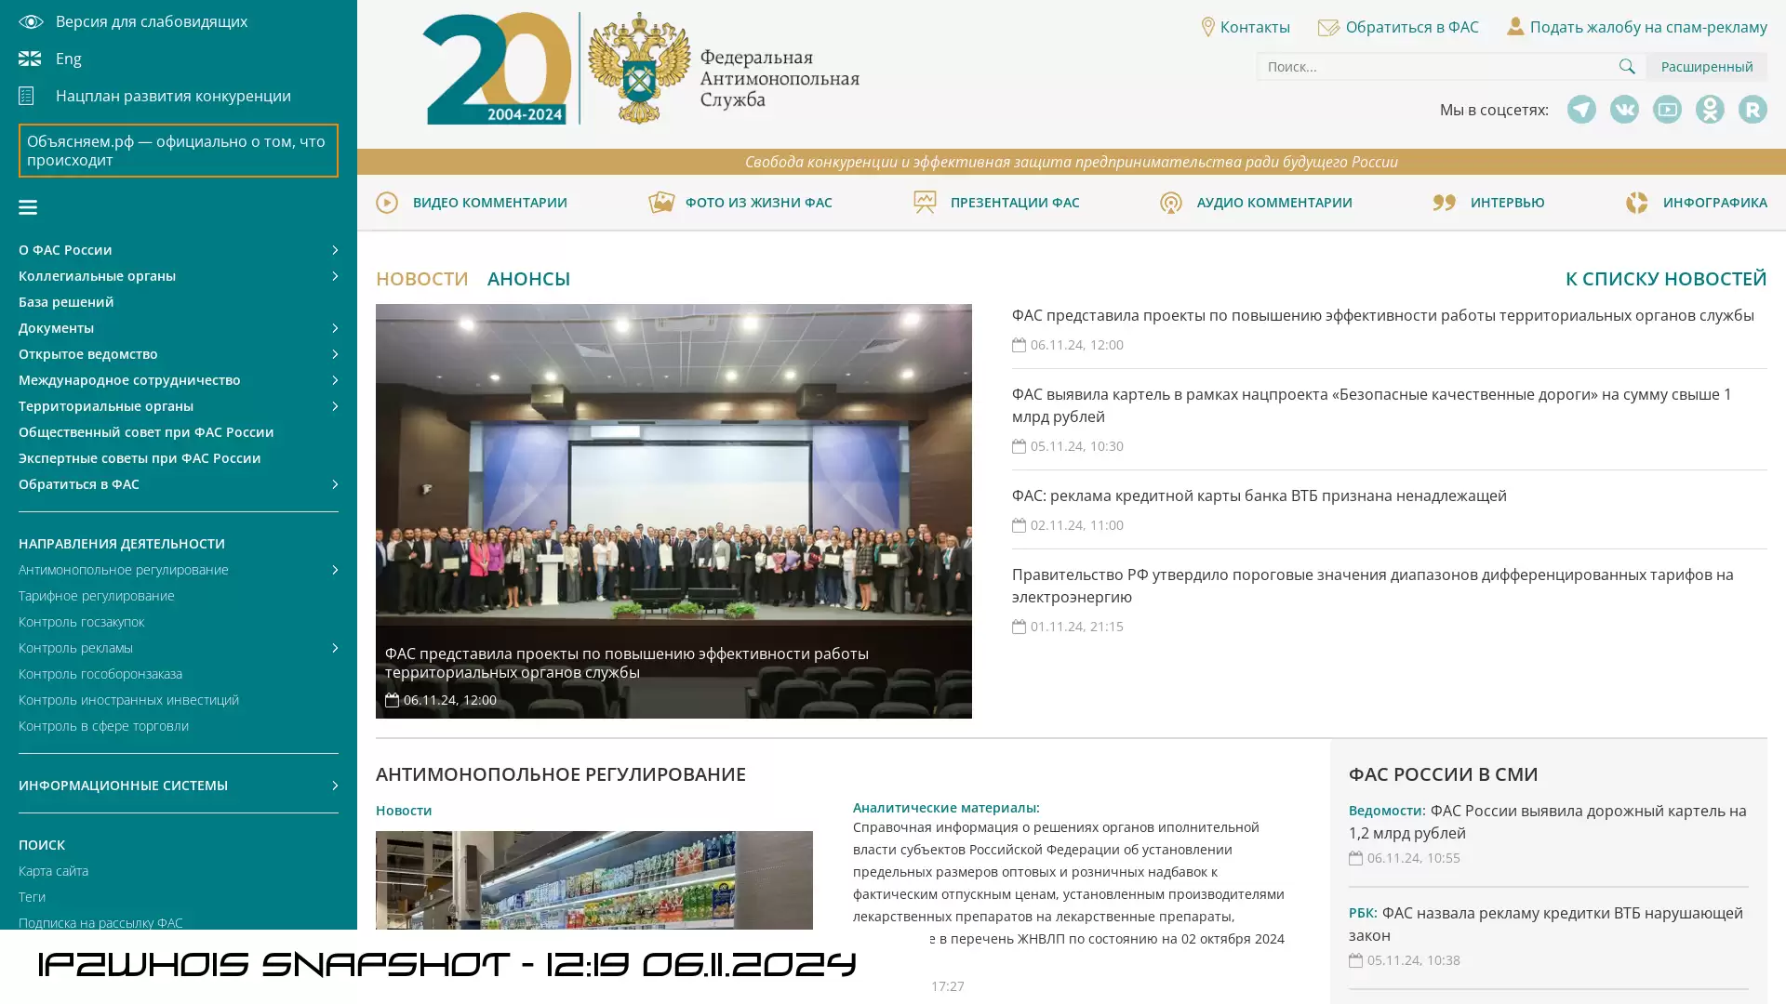This screenshot has height=1004, width=1786.
Task: Open the Объясняем.рф banner link
Action: [x=179, y=151]
